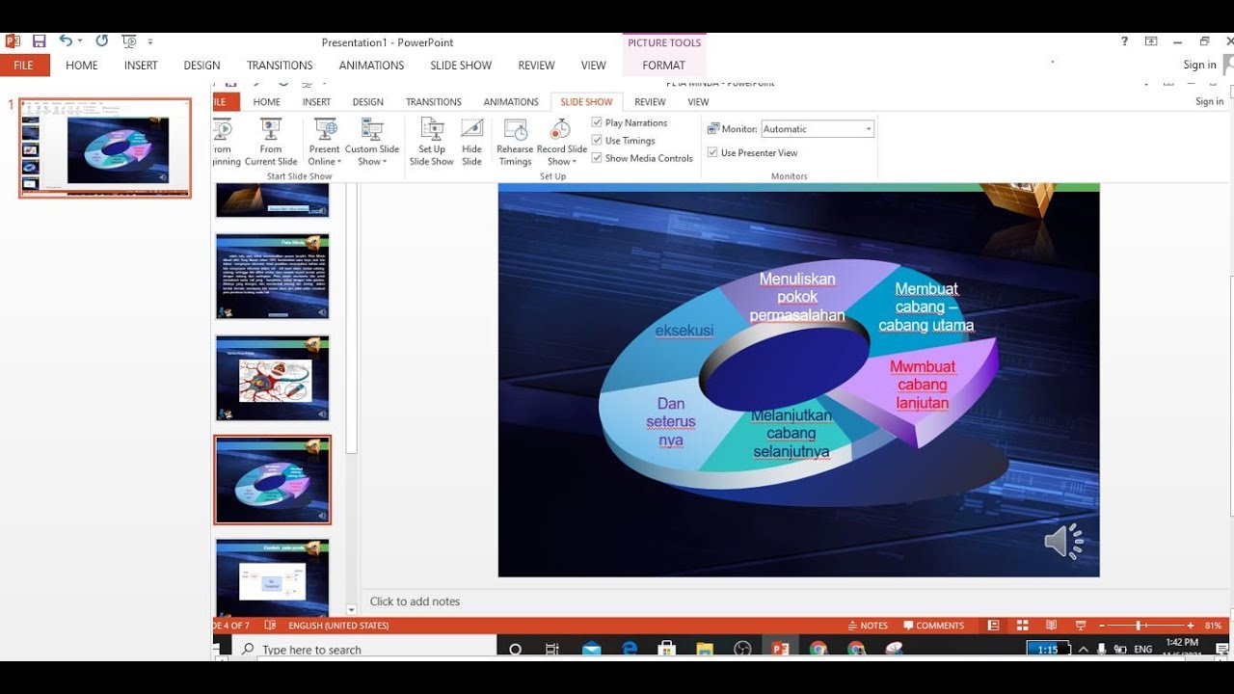Viewport: 1234px width, 694px height.
Task: Click the zoom in plus button
Action: (x=1191, y=626)
